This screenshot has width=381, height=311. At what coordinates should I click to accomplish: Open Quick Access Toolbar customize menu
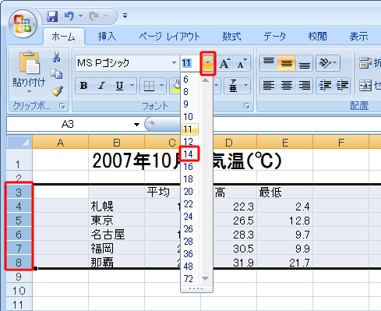pos(125,16)
